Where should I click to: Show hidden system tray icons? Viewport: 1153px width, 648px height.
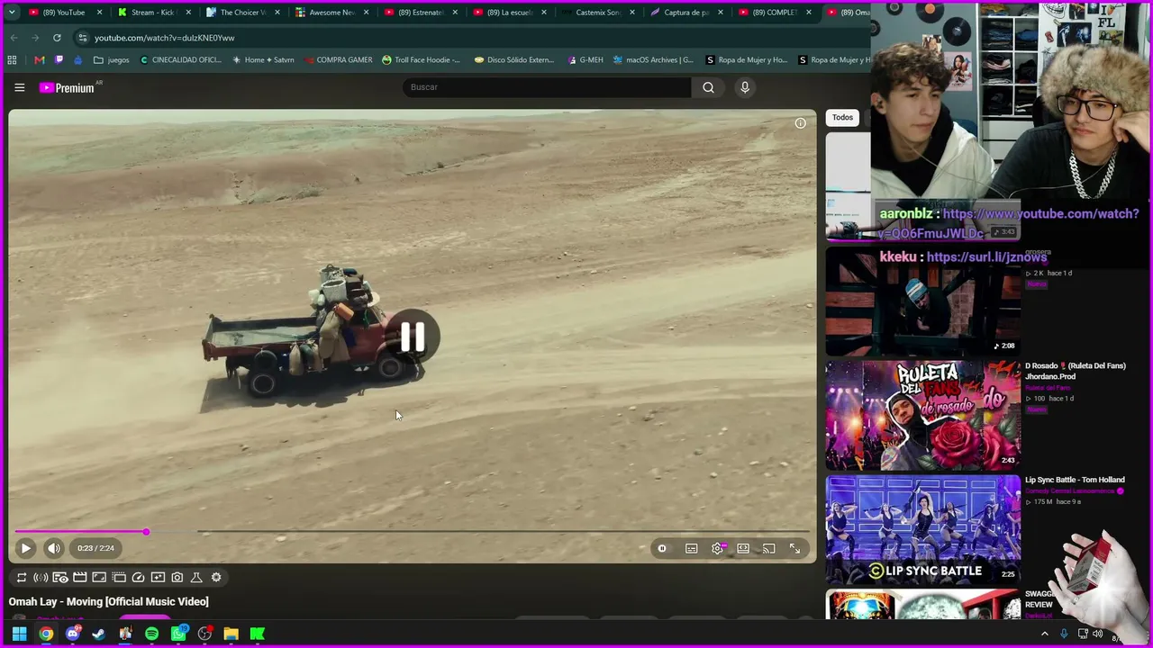point(1045,634)
